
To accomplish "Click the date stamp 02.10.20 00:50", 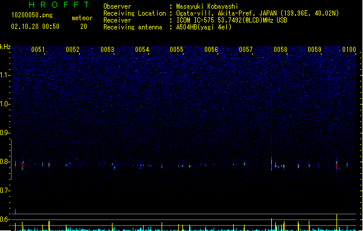I will click(35, 27).
